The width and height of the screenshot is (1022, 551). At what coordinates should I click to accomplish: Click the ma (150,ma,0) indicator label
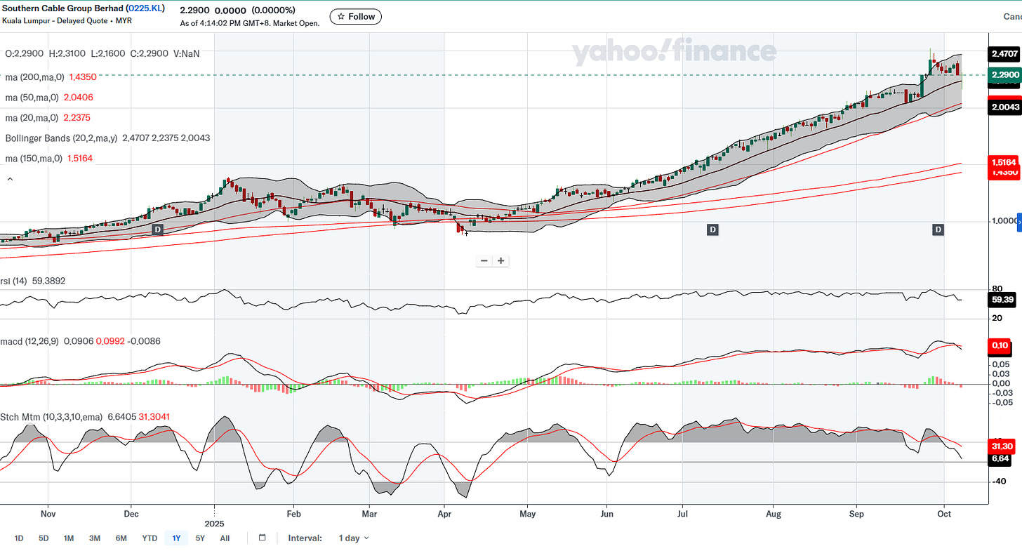click(x=35, y=158)
